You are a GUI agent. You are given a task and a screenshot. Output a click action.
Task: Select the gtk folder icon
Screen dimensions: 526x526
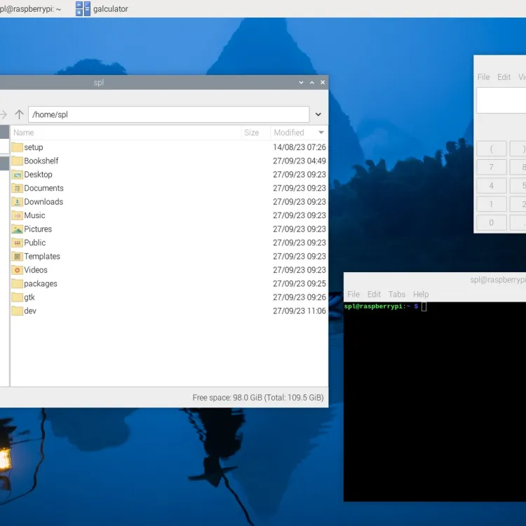[17, 297]
